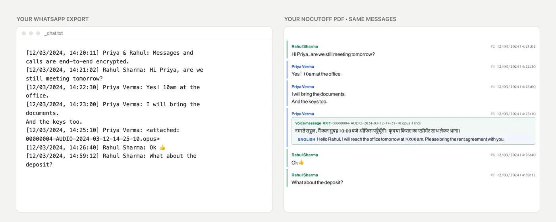Click timestamp '#2 12/03/2024 14:21:02'
The image size is (556, 222).
tap(513, 46)
